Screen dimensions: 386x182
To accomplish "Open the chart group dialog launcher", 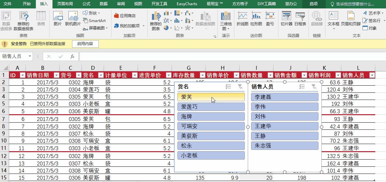I will pos(215,37).
